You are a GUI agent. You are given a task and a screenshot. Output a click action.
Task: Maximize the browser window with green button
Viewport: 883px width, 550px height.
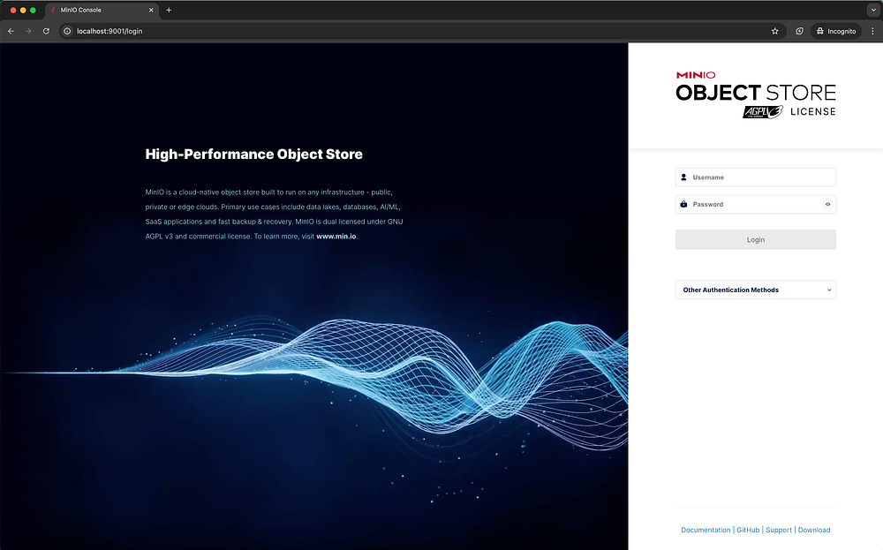tap(33, 10)
